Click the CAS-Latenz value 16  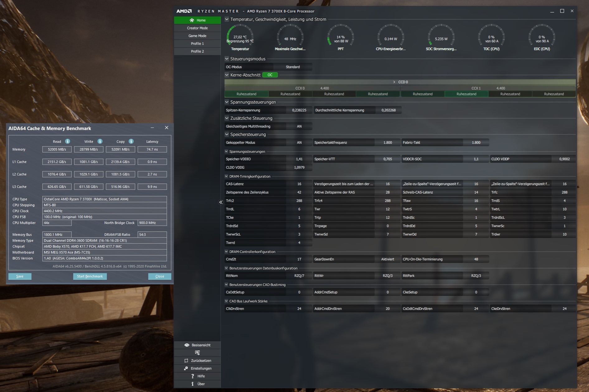(x=299, y=184)
